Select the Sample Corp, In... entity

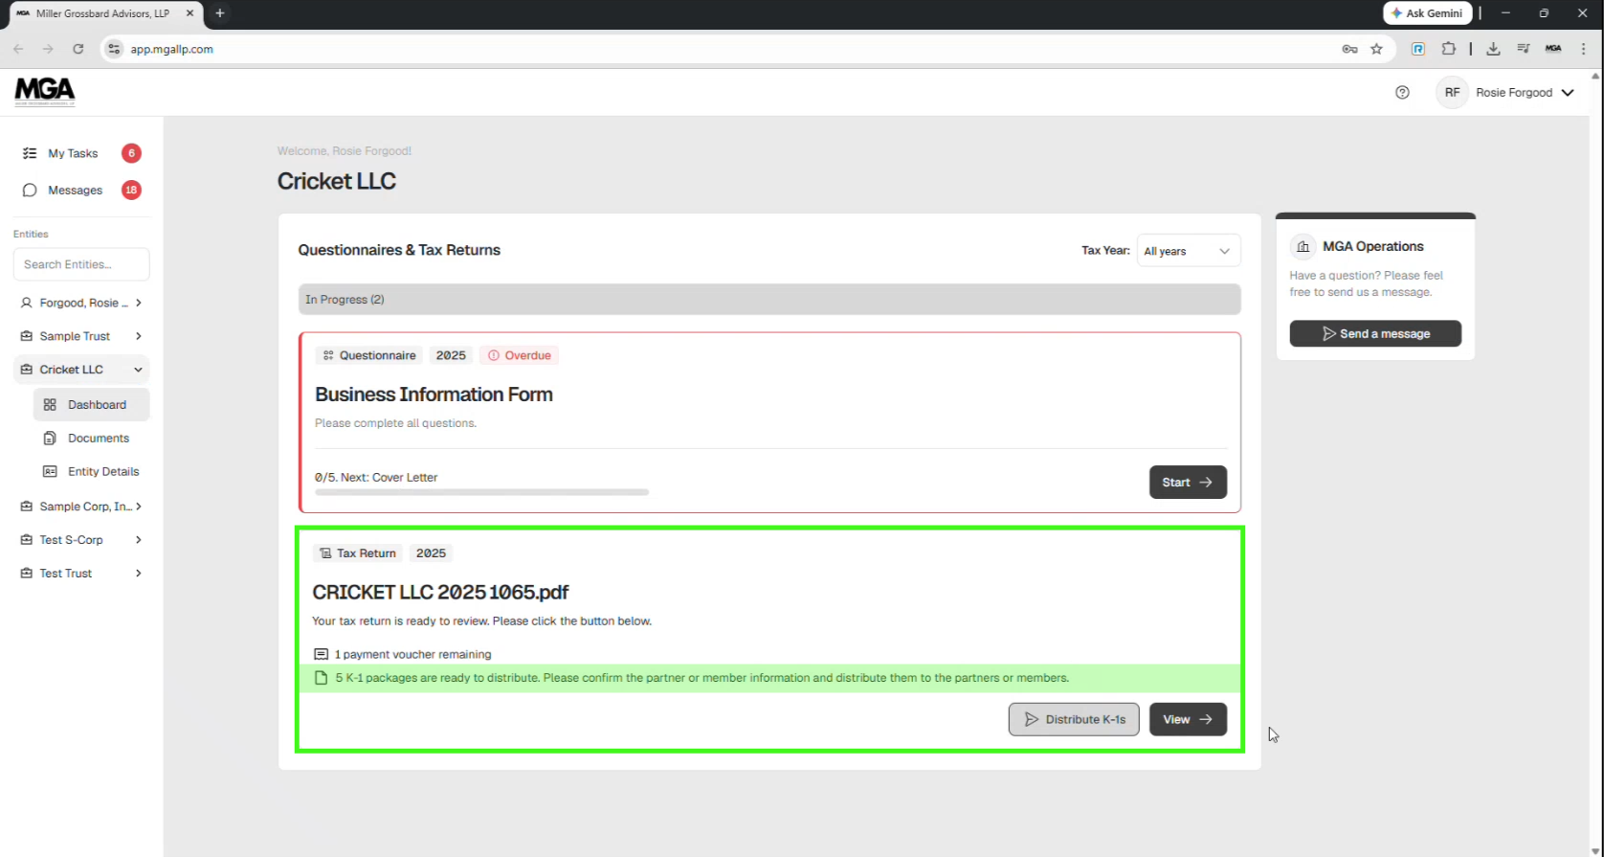coord(85,507)
